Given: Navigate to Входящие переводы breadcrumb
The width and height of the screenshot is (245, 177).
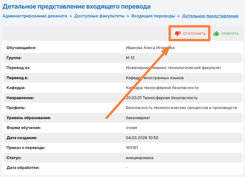Looking at the screenshot, I should (x=153, y=16).
